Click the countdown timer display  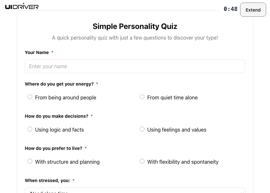coord(230,9)
